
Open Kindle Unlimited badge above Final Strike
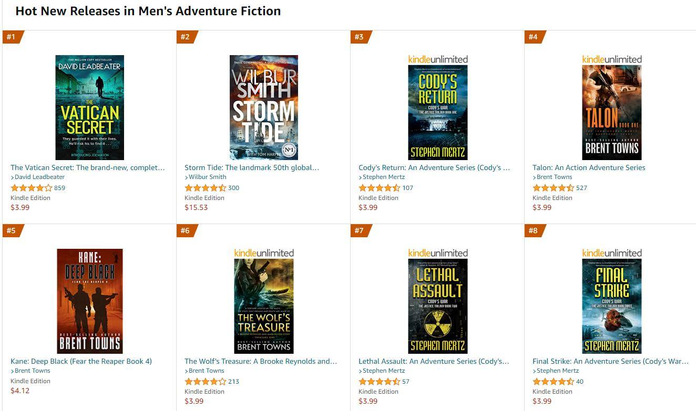coord(611,252)
